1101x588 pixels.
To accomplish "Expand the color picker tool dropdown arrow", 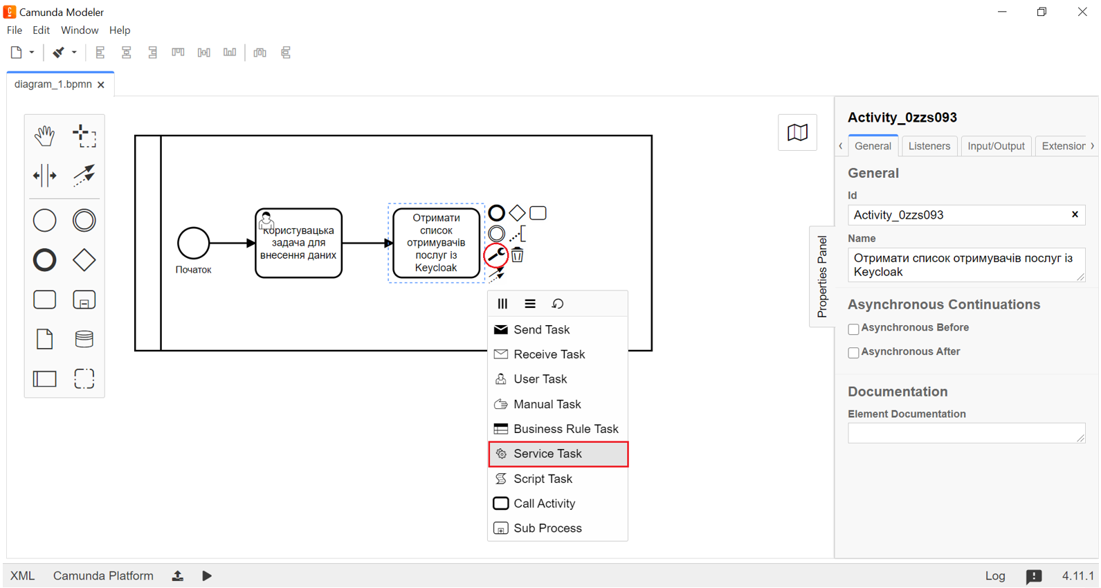I will coord(74,53).
